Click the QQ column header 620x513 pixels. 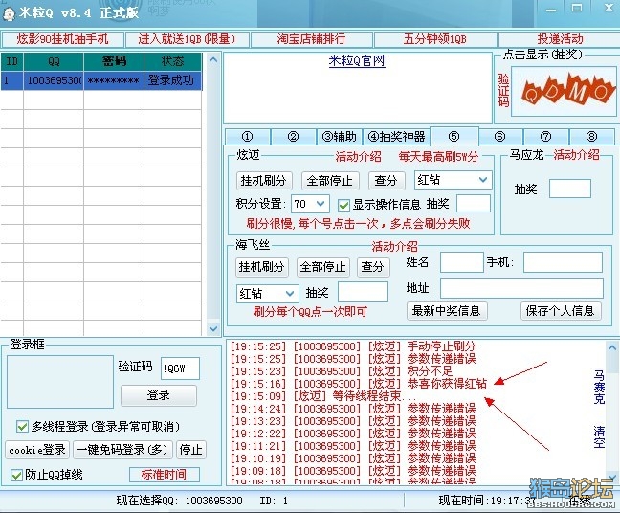click(x=54, y=61)
